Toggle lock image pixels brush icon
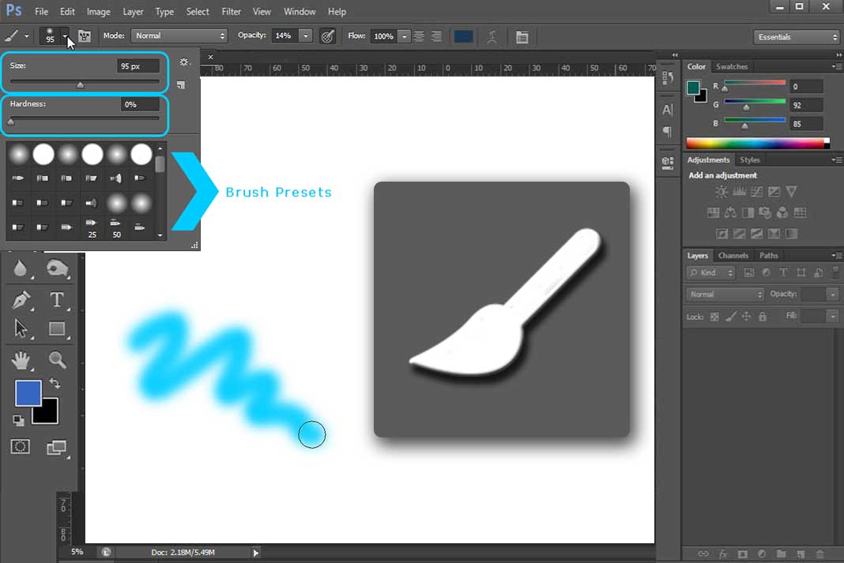 coord(730,317)
